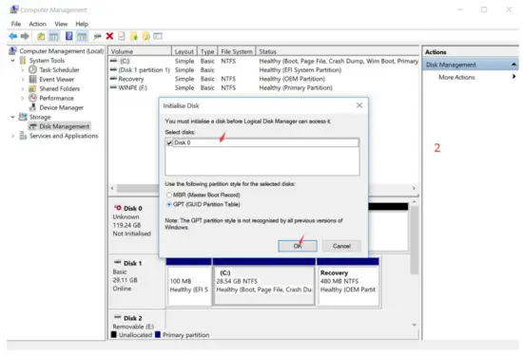The image size is (523, 356).
Task: Click Cancel in Initialise Disk dialog
Action: (341, 246)
